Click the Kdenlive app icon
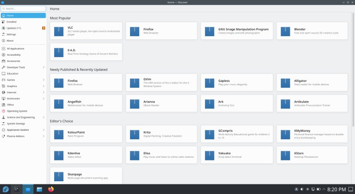355x194 pixels. coord(59,156)
